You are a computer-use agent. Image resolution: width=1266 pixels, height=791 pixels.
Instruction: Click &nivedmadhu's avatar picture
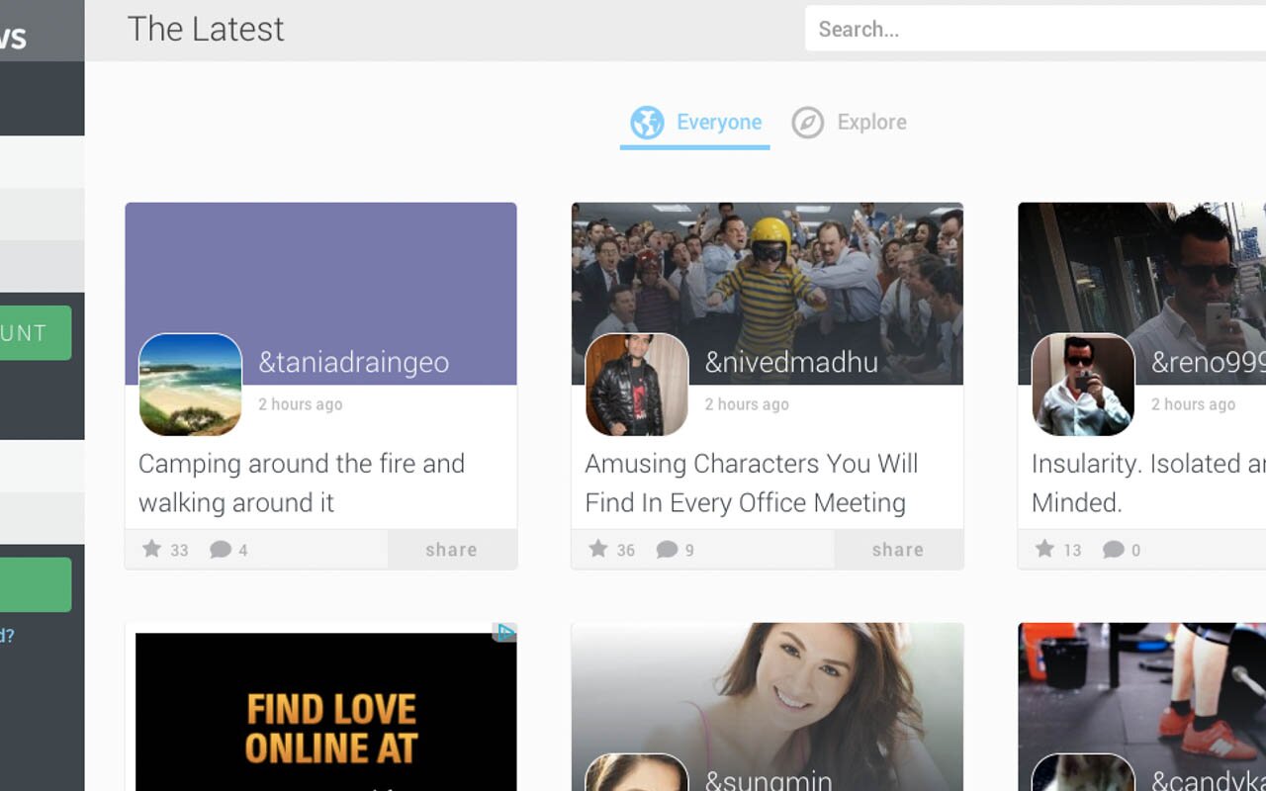pos(637,385)
